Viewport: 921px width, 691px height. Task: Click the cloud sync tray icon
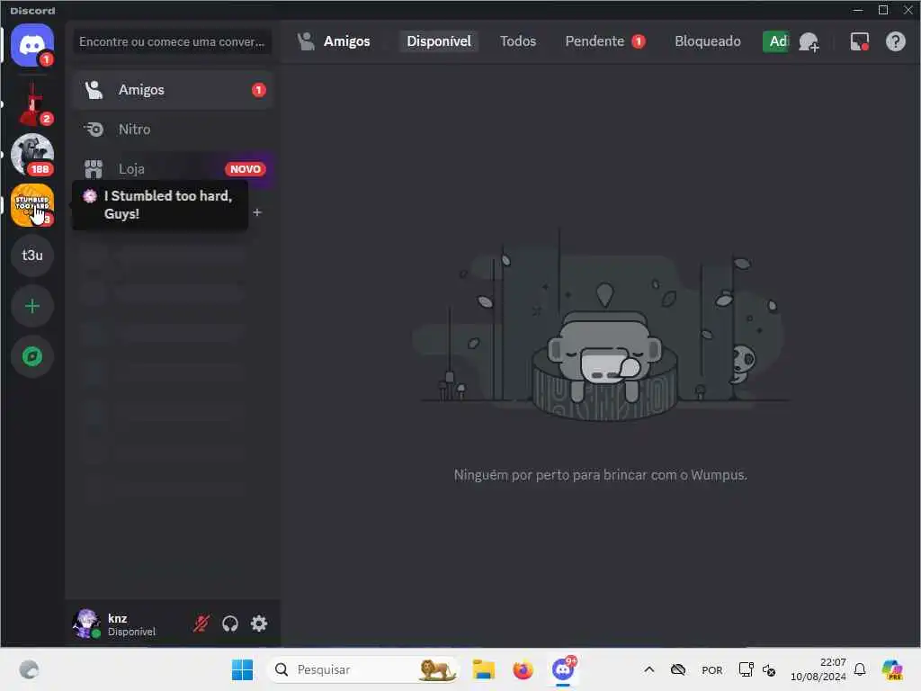(678, 669)
